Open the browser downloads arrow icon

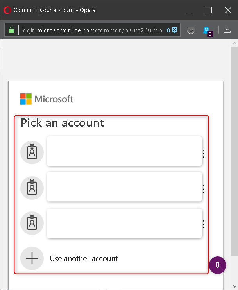227,30
